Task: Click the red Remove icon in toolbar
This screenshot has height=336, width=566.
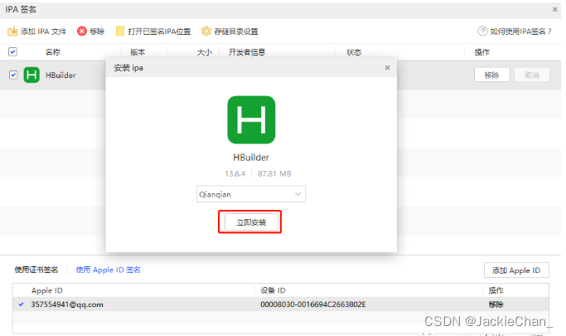Action: pyautogui.click(x=82, y=31)
